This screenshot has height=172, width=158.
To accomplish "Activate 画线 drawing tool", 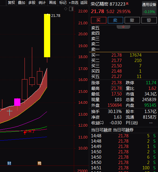I will (x=53, y=3).
